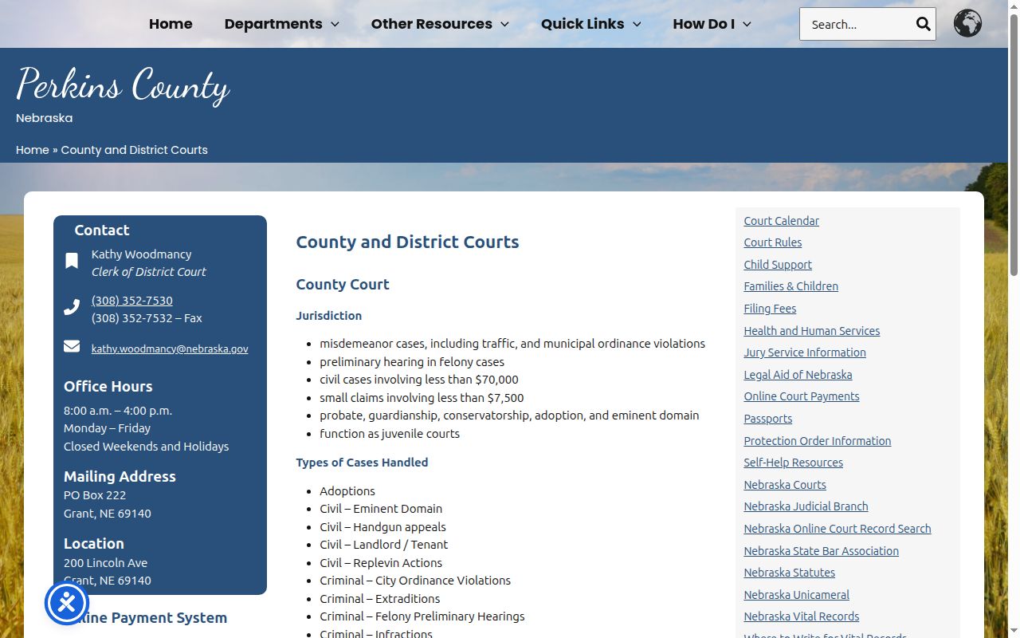This screenshot has width=1020, height=638.
Task: Open the Court Rules link
Action: tap(773, 242)
